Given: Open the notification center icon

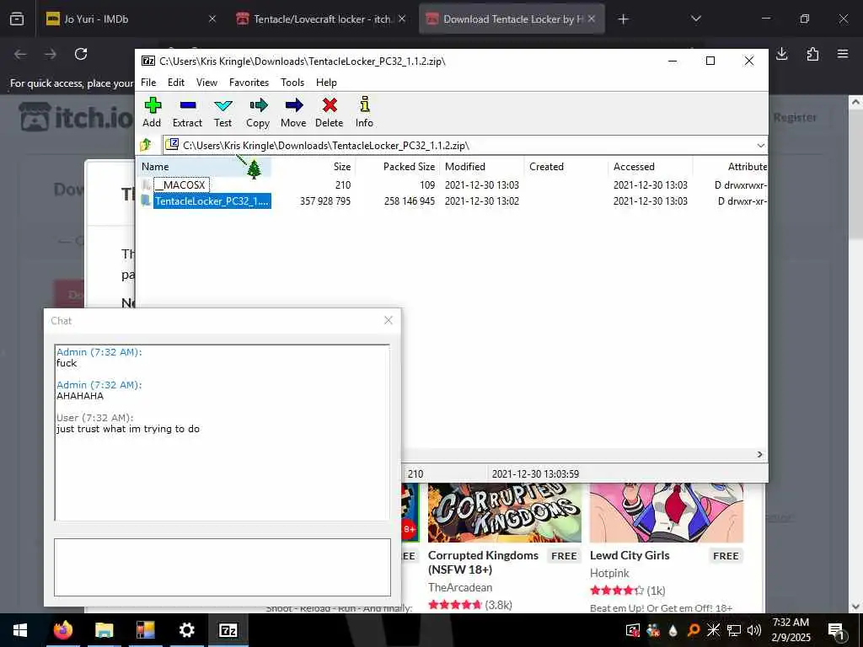Looking at the screenshot, I should [836, 630].
